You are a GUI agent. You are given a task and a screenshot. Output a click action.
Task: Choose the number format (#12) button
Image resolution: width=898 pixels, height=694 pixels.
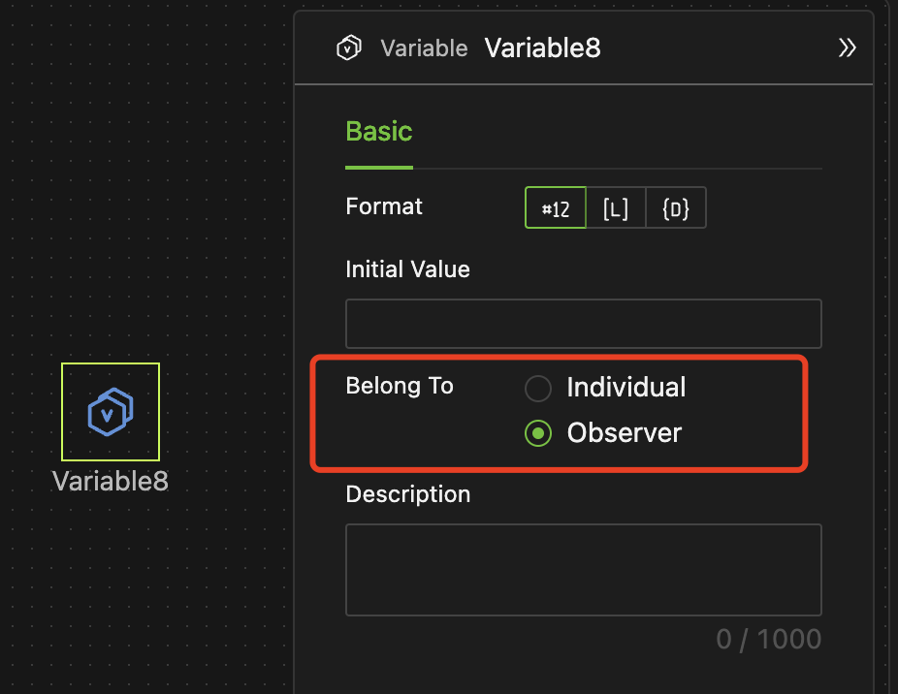coord(556,208)
